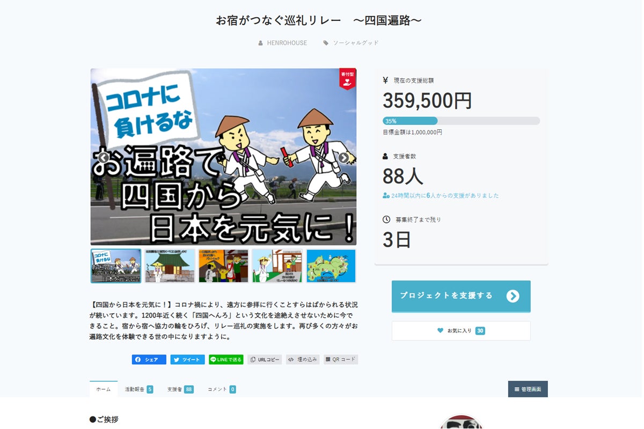Open the HENROHOUSE owner profile link
The height and width of the screenshot is (429, 644).
coord(287,43)
